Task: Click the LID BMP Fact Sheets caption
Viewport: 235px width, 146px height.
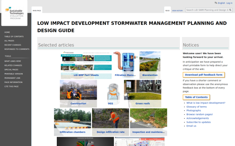Action: point(86,75)
